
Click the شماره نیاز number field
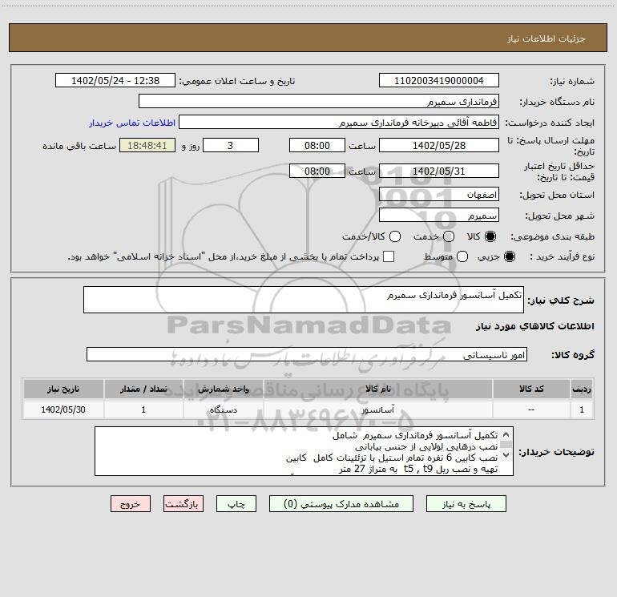coord(439,80)
